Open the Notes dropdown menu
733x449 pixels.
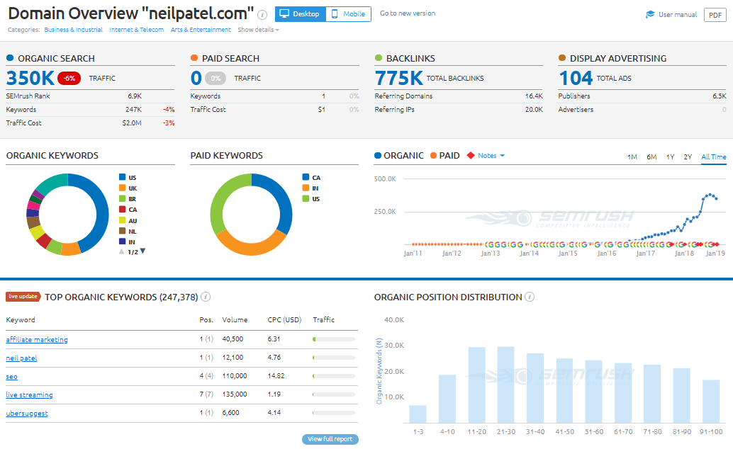pos(491,156)
